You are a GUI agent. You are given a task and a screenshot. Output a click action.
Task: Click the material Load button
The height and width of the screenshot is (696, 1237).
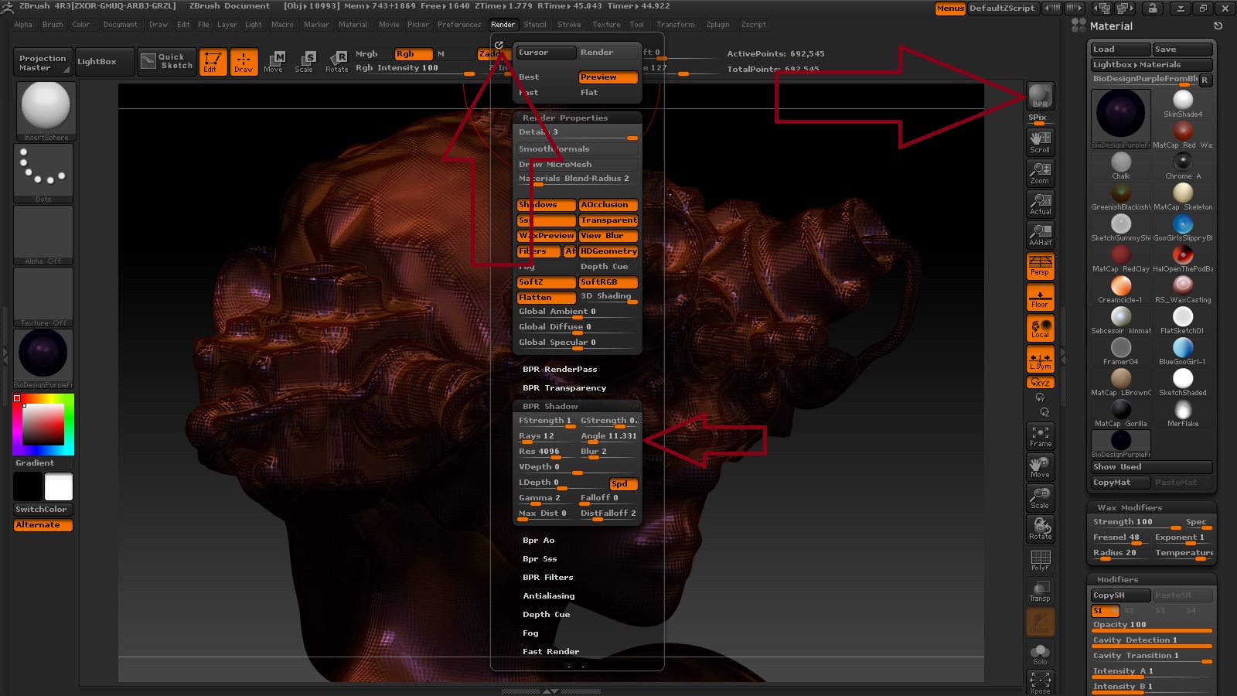[x=1120, y=49]
